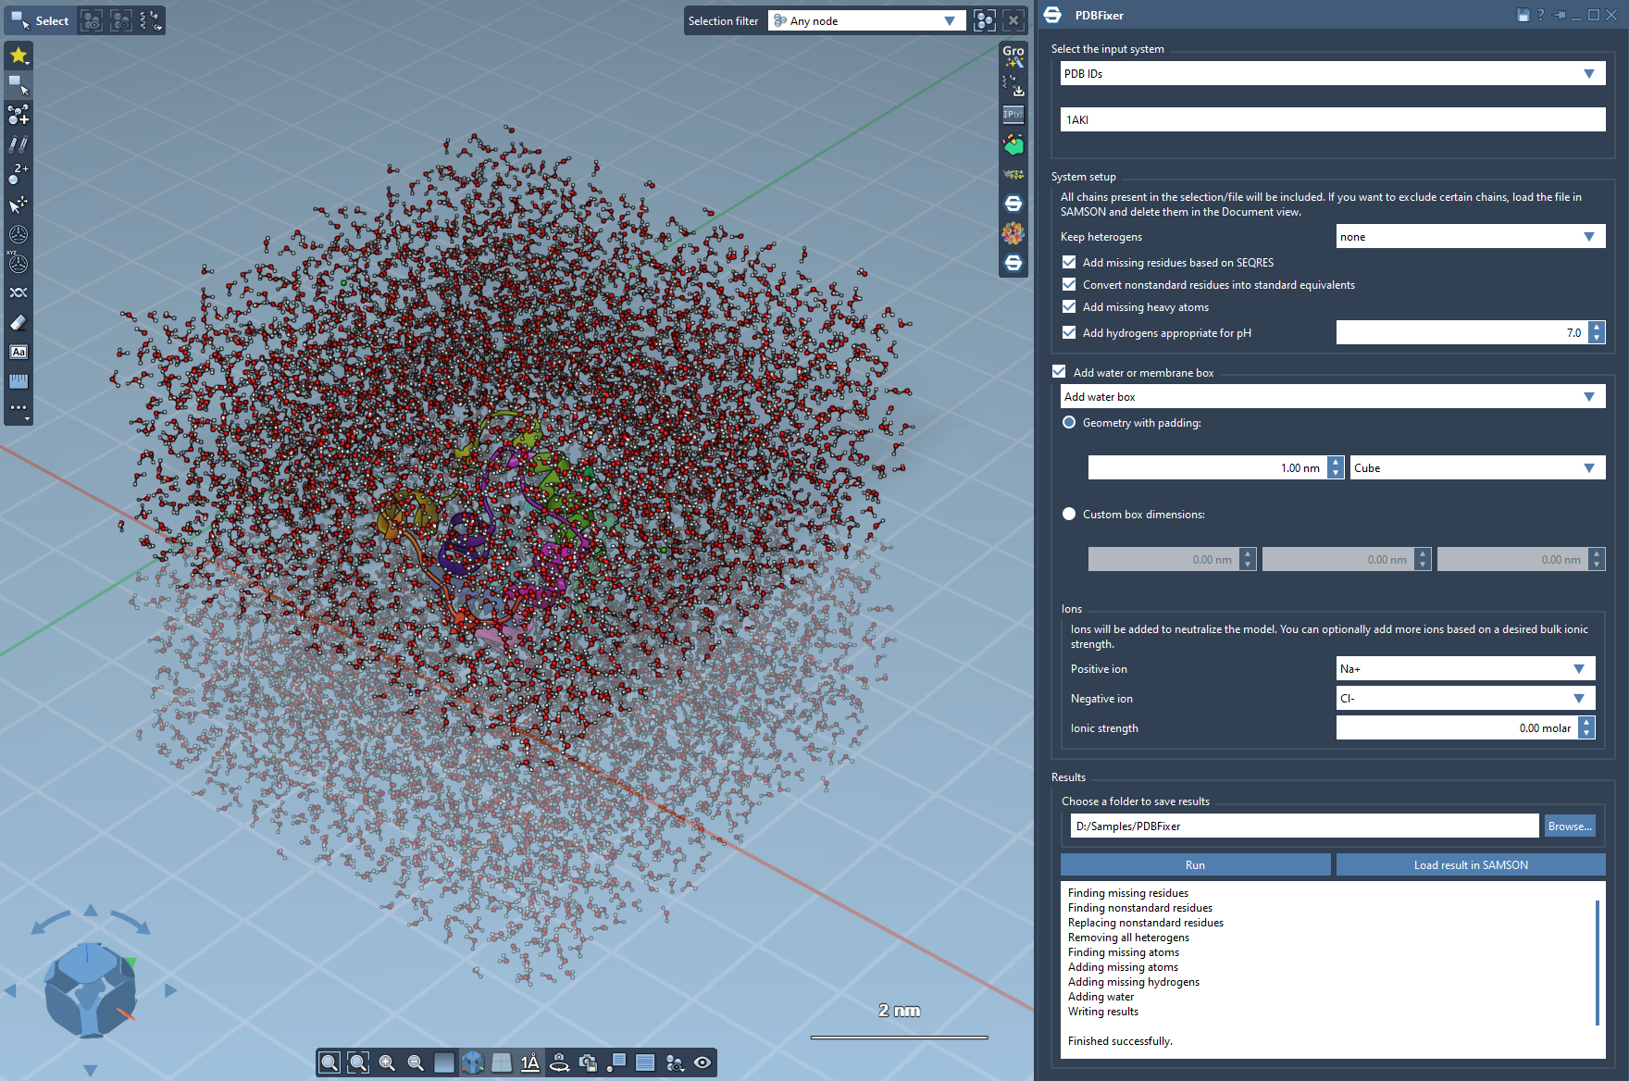This screenshot has height=1081, width=1629.
Task: Click the PDB ID input field containing 1AKI
Action: (1332, 120)
